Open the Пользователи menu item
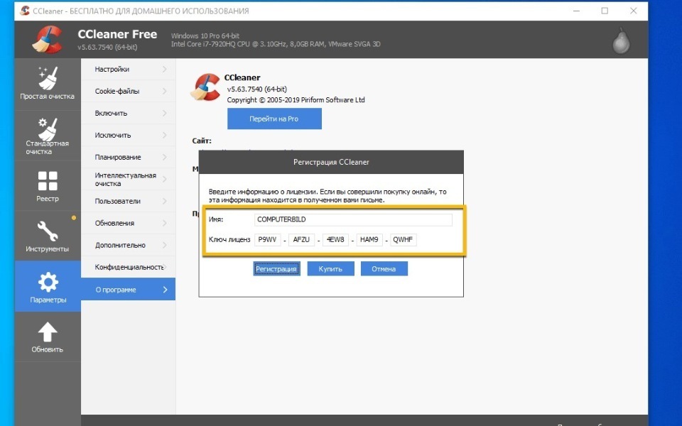Screen dimensions: 682x426 [129, 201]
